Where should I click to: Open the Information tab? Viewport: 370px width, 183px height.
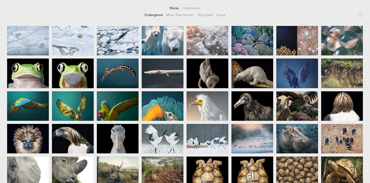click(x=192, y=8)
